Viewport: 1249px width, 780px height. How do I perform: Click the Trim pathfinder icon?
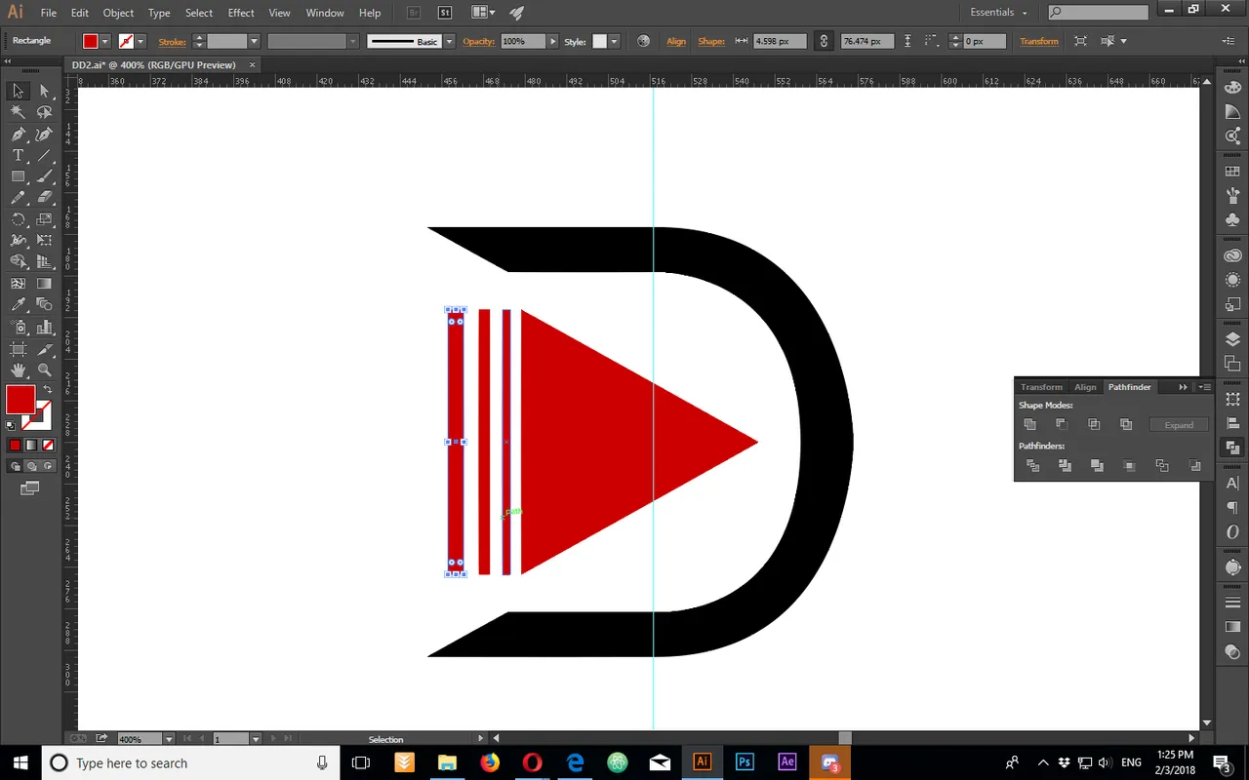coord(1065,466)
